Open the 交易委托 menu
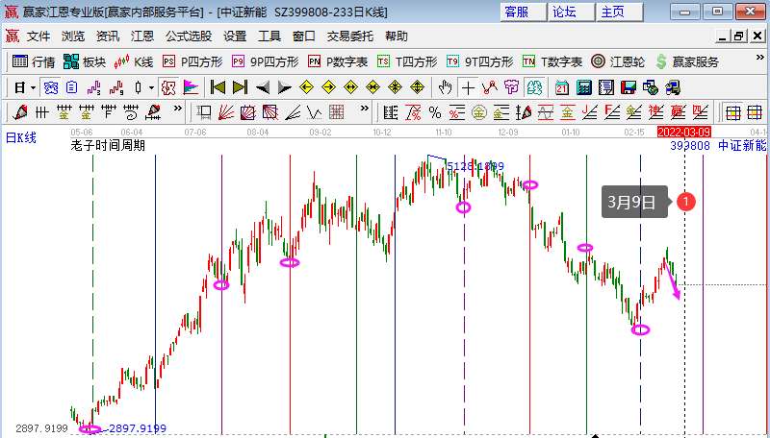The height and width of the screenshot is (438, 770). pyautogui.click(x=350, y=36)
